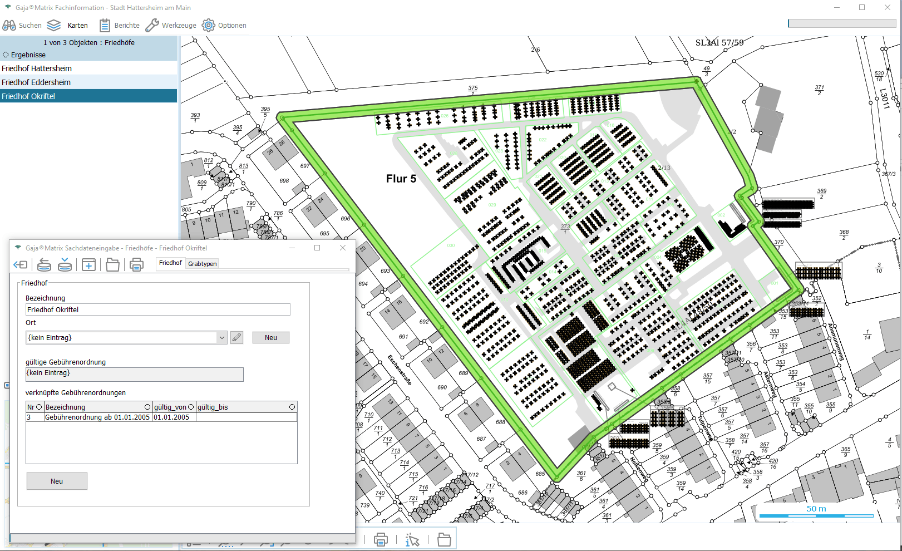Click the Bezeichnung text field
This screenshot has width=902, height=551.
click(x=157, y=310)
